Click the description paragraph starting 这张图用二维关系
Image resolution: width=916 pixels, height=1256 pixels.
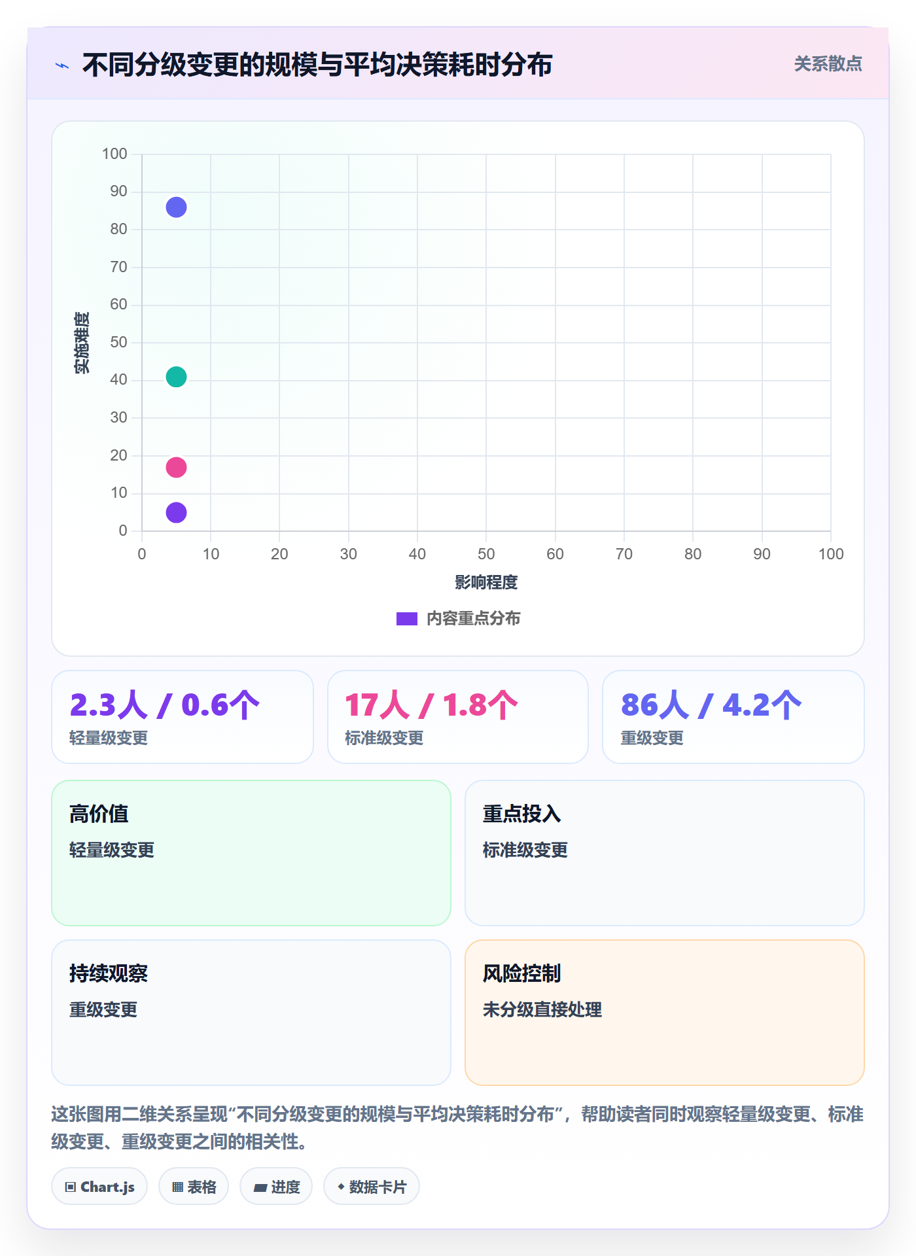pyautogui.click(x=457, y=1128)
